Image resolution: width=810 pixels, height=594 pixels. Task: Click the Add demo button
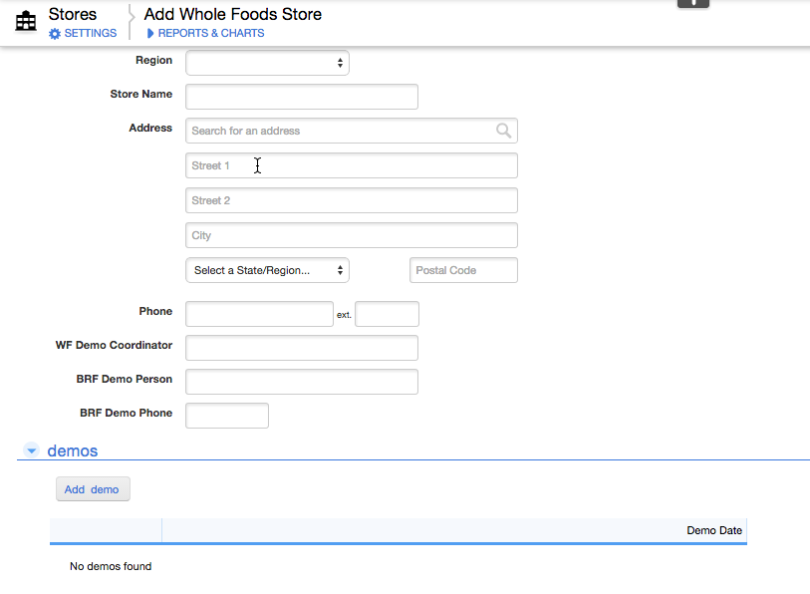point(93,489)
